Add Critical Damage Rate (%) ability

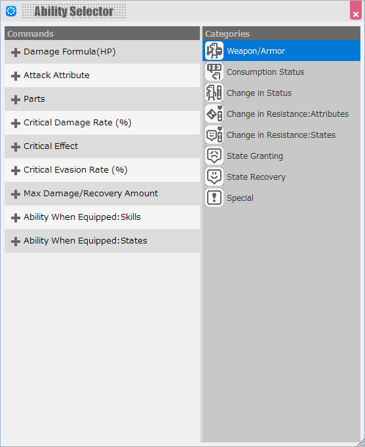click(102, 123)
